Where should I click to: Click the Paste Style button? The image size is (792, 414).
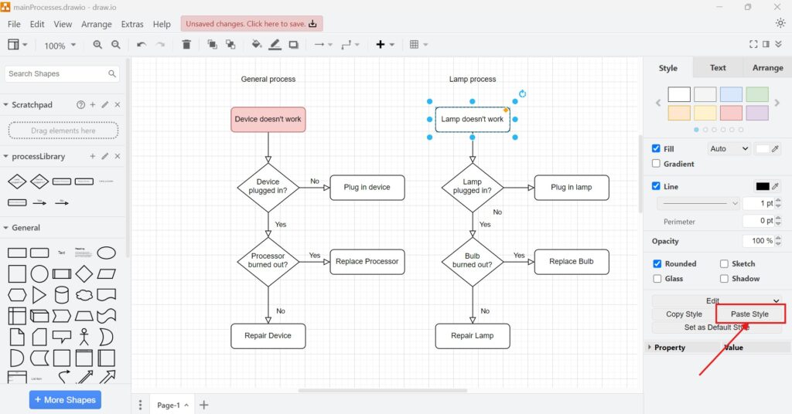pyautogui.click(x=749, y=314)
